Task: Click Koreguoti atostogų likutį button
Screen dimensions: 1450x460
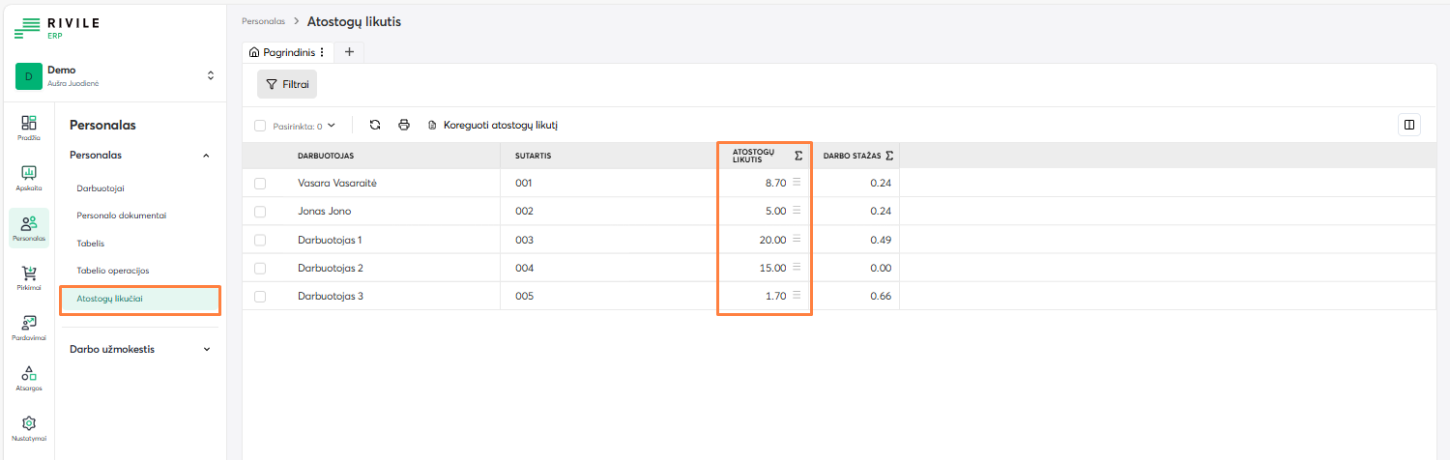Action: click(493, 125)
